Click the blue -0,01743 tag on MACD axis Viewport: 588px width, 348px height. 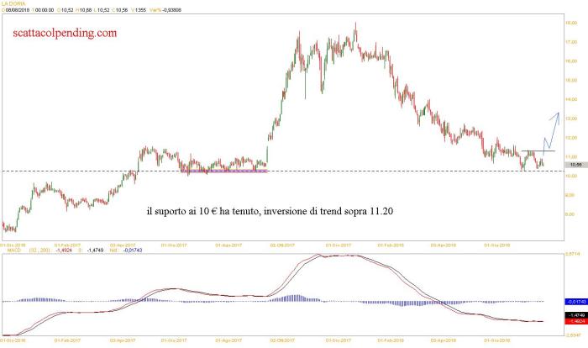pos(576,302)
